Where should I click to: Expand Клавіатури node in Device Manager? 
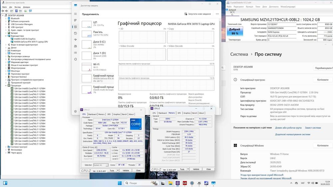(6, 50)
